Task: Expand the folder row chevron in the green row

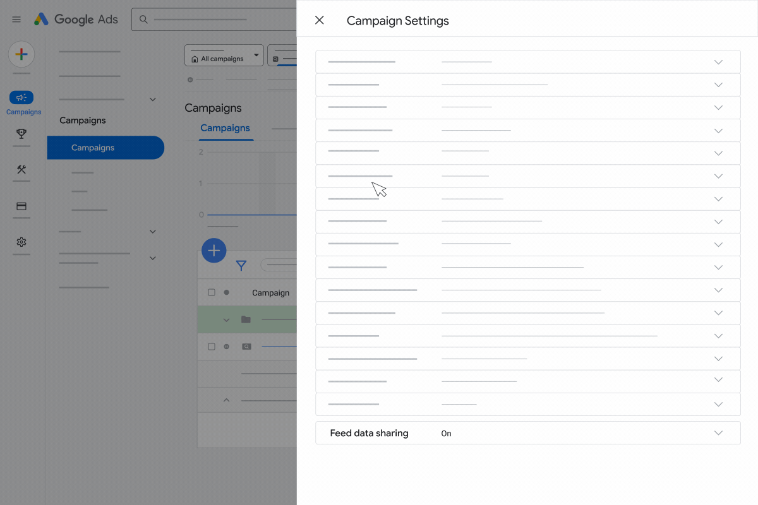Action: [226, 320]
